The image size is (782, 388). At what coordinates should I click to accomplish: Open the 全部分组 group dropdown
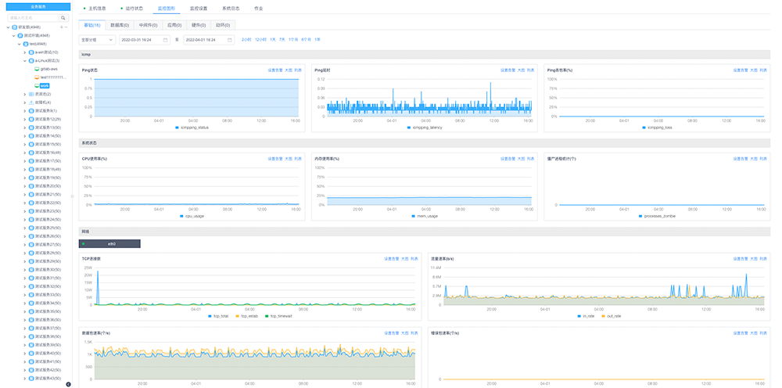click(97, 40)
